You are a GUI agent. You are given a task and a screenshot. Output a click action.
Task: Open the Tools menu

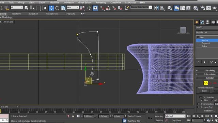(x=11, y=2)
